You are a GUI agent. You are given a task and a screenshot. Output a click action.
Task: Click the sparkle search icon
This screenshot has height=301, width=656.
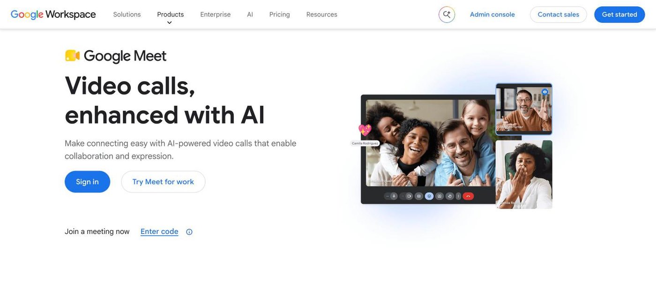[447, 15]
